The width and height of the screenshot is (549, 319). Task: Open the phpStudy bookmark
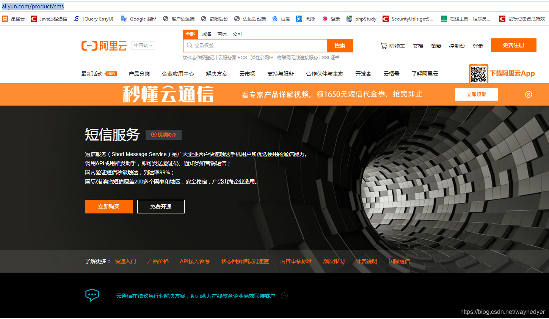[361, 19]
